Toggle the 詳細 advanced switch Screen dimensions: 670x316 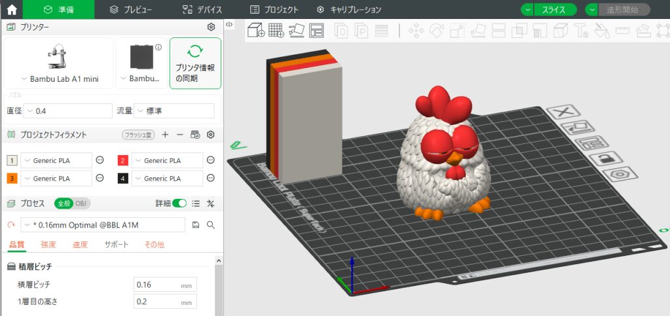pos(179,203)
